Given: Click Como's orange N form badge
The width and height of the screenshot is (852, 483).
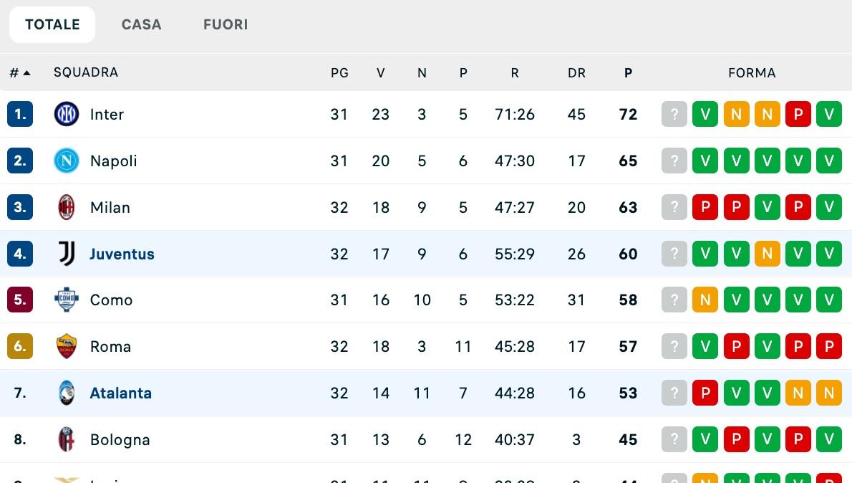Looking at the screenshot, I should click(705, 300).
